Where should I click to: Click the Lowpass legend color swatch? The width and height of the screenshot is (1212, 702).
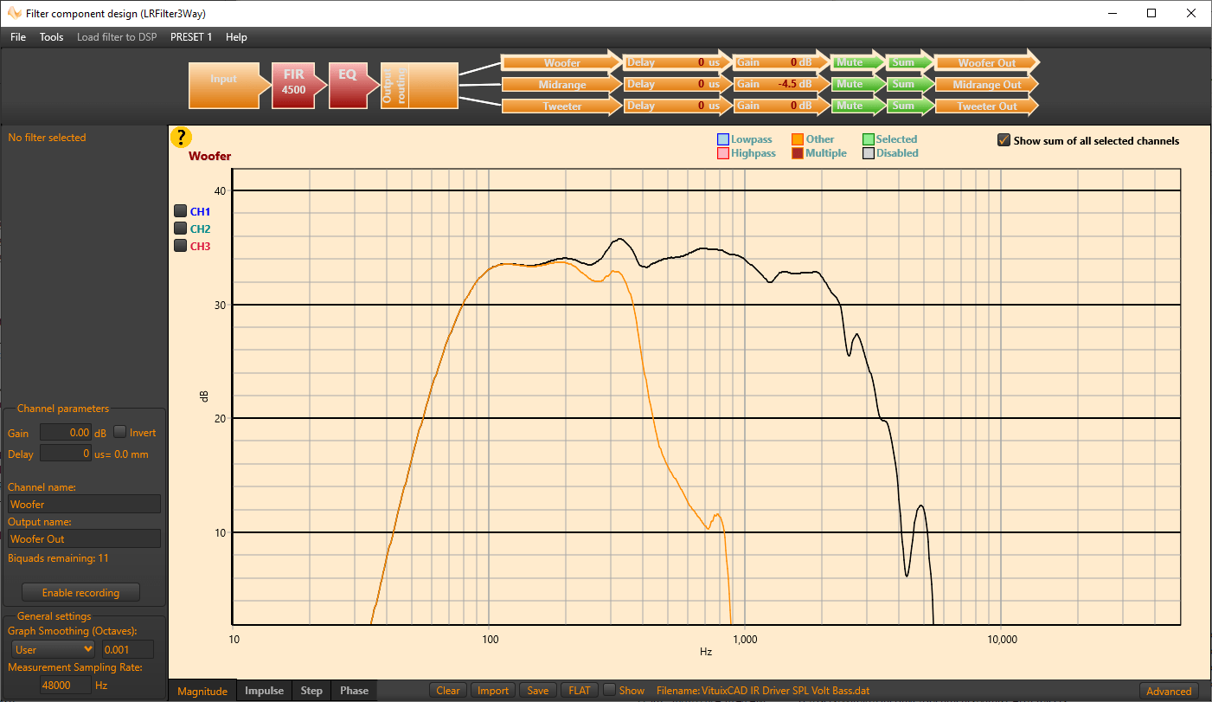pos(722,139)
